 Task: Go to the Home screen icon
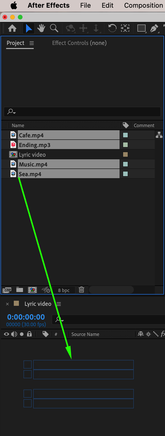click(12, 28)
